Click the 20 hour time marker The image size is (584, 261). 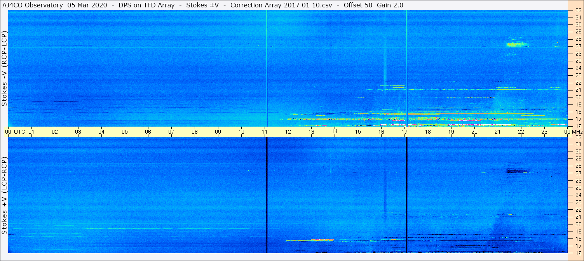coord(474,132)
